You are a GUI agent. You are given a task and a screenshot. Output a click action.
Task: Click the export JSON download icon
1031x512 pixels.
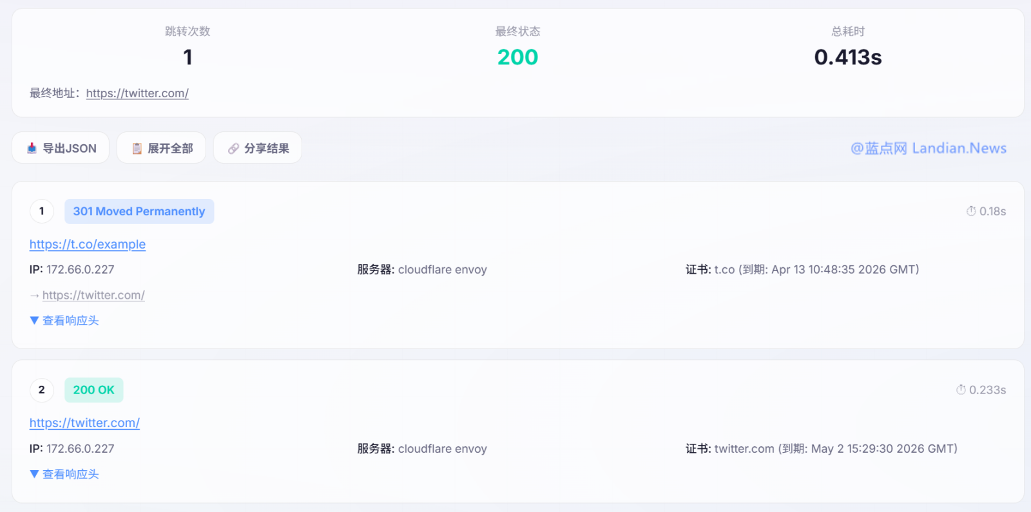point(32,149)
